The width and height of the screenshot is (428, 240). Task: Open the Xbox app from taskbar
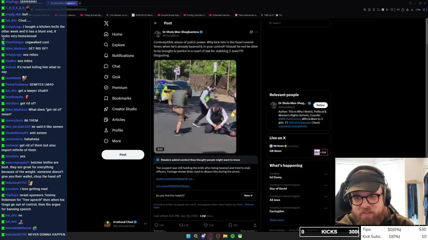pos(240,236)
